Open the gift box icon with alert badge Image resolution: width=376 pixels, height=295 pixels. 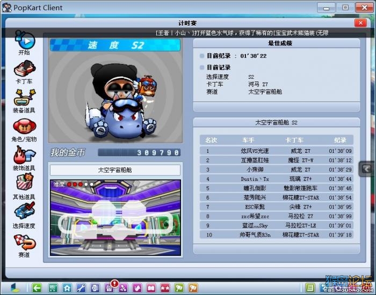pos(110,287)
